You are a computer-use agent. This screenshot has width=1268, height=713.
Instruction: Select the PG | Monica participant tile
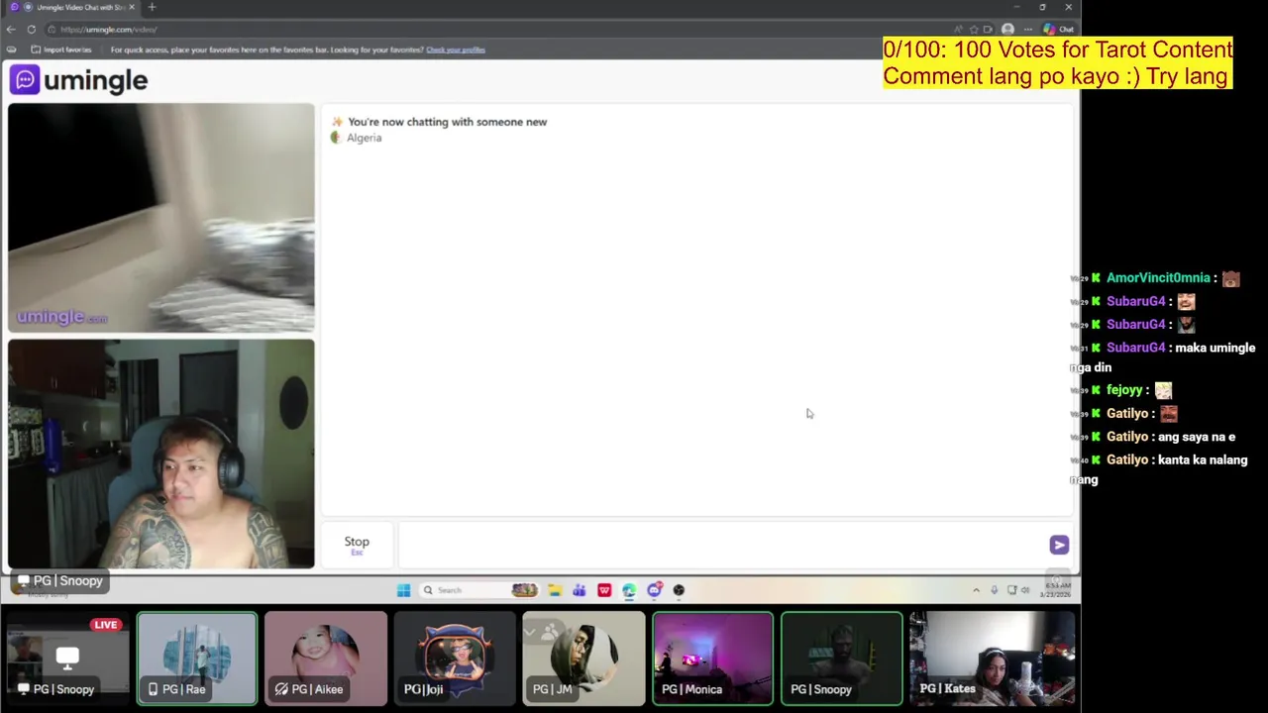click(712, 658)
